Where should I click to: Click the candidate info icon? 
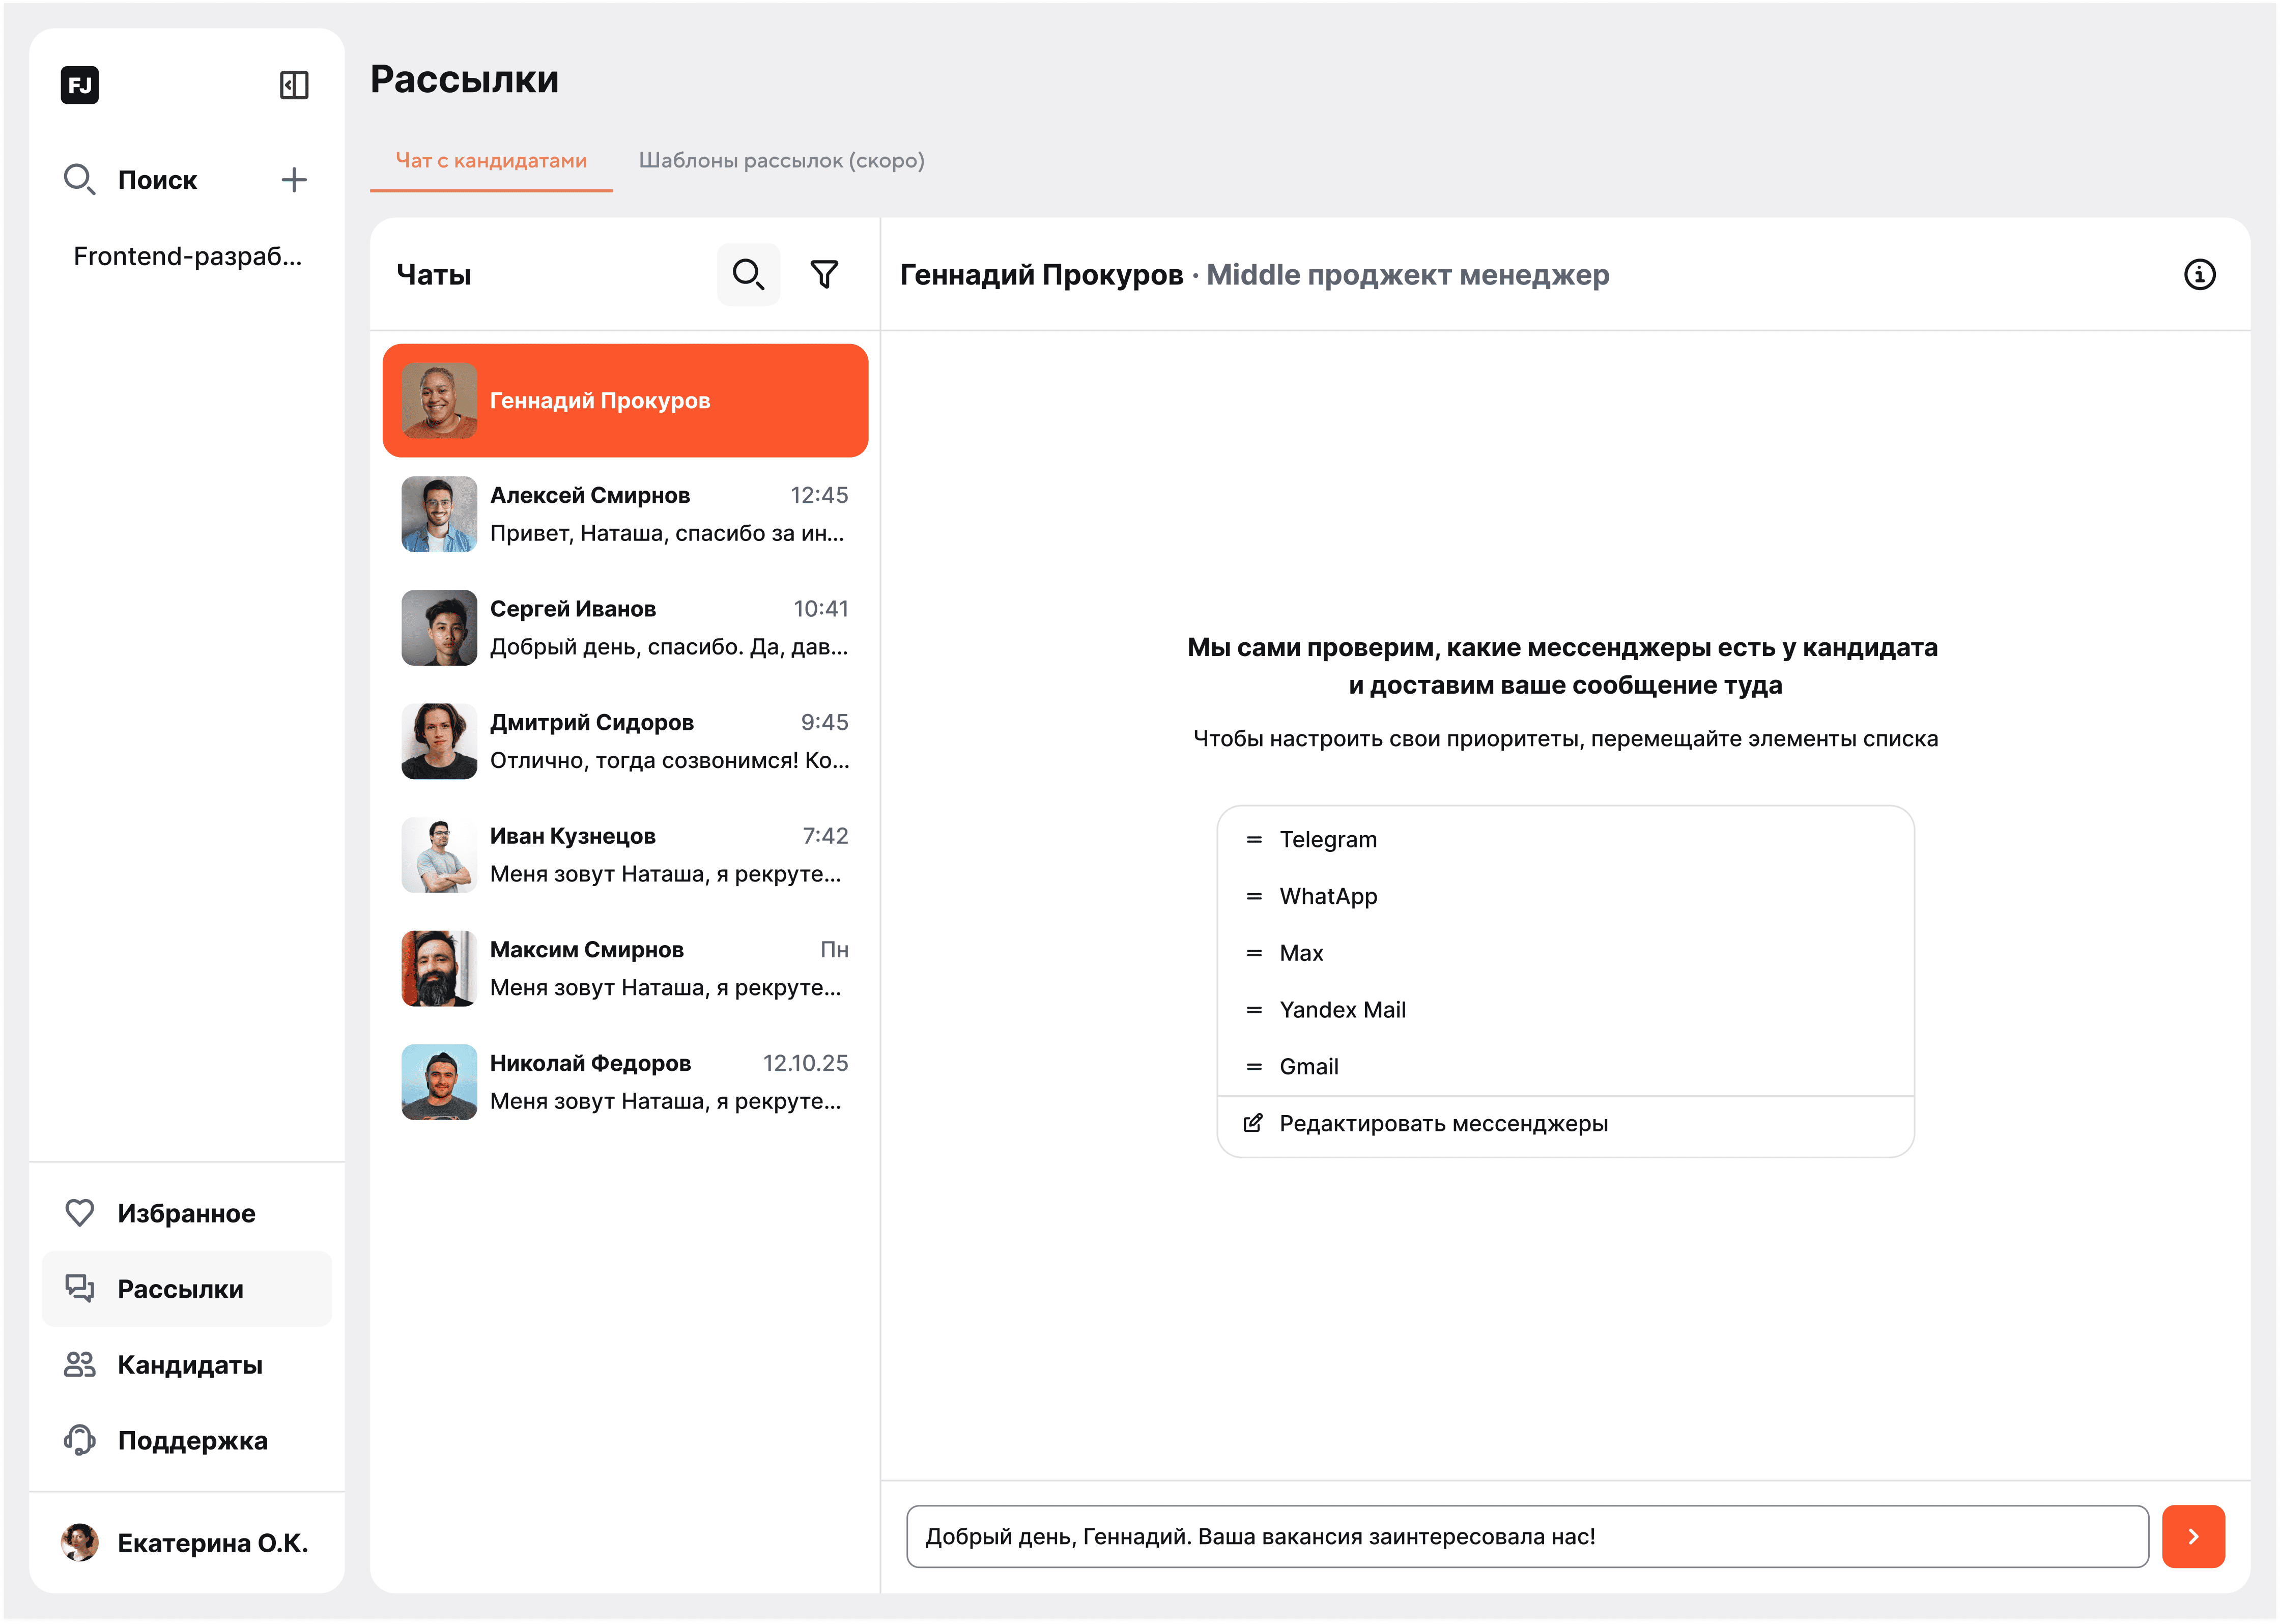click(x=2200, y=275)
